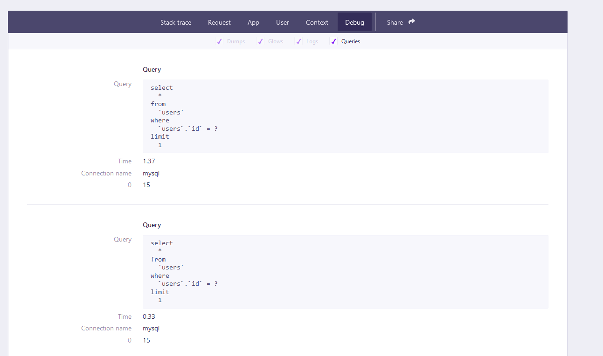Click the checkmark icon beside Glows

coord(260,41)
